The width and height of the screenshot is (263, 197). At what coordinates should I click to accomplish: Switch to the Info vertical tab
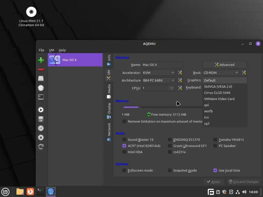[x=109, y=61]
